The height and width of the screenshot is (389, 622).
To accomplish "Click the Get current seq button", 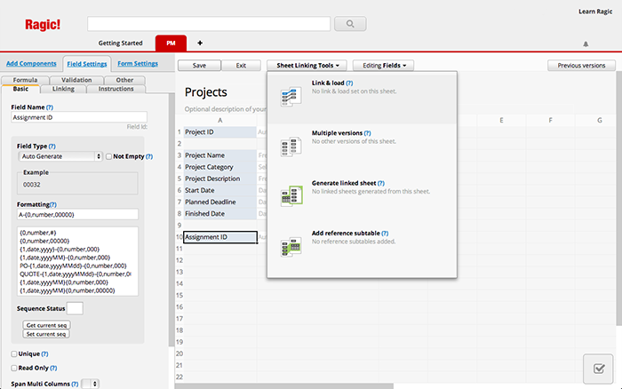I will click(x=46, y=325).
